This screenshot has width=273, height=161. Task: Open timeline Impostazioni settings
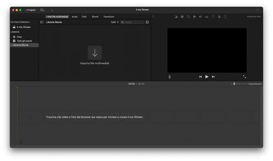click(x=255, y=84)
